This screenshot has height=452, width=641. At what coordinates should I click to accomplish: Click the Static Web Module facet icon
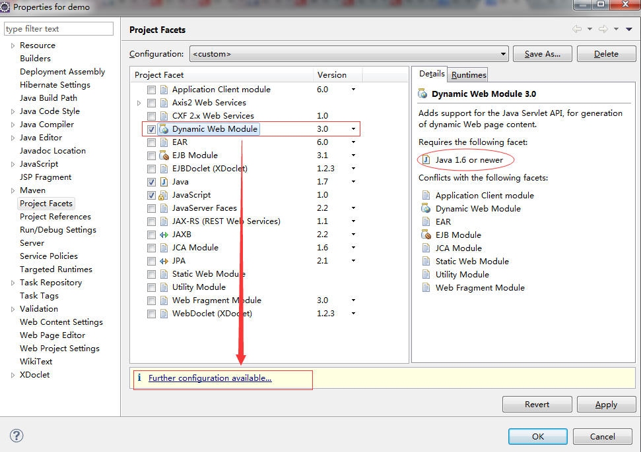coord(164,274)
